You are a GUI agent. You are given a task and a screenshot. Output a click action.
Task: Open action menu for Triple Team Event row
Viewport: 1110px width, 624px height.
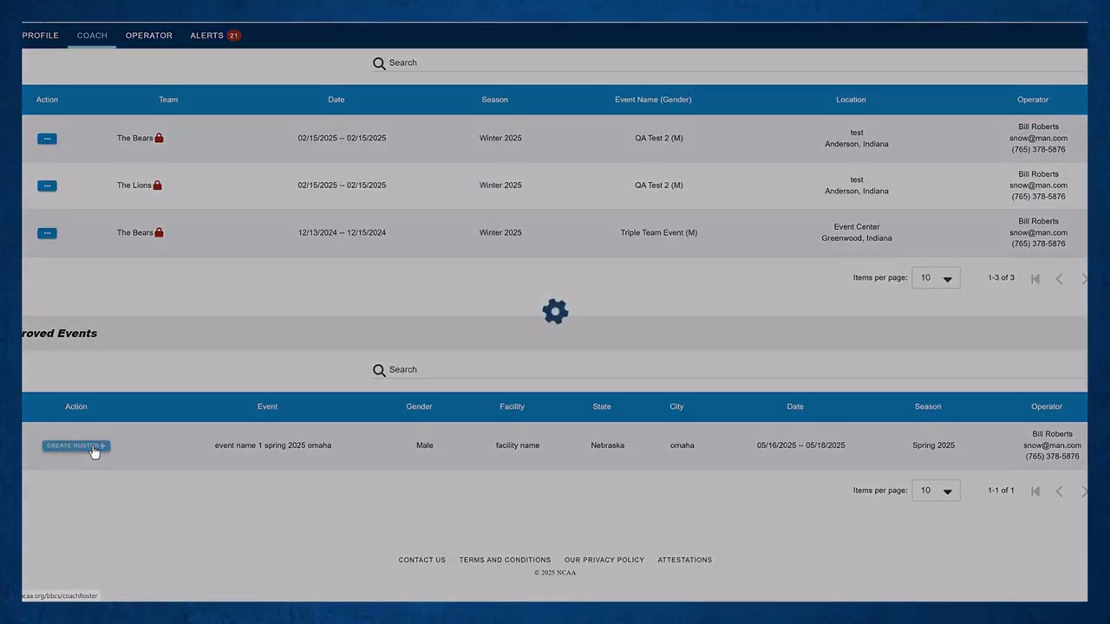47,233
